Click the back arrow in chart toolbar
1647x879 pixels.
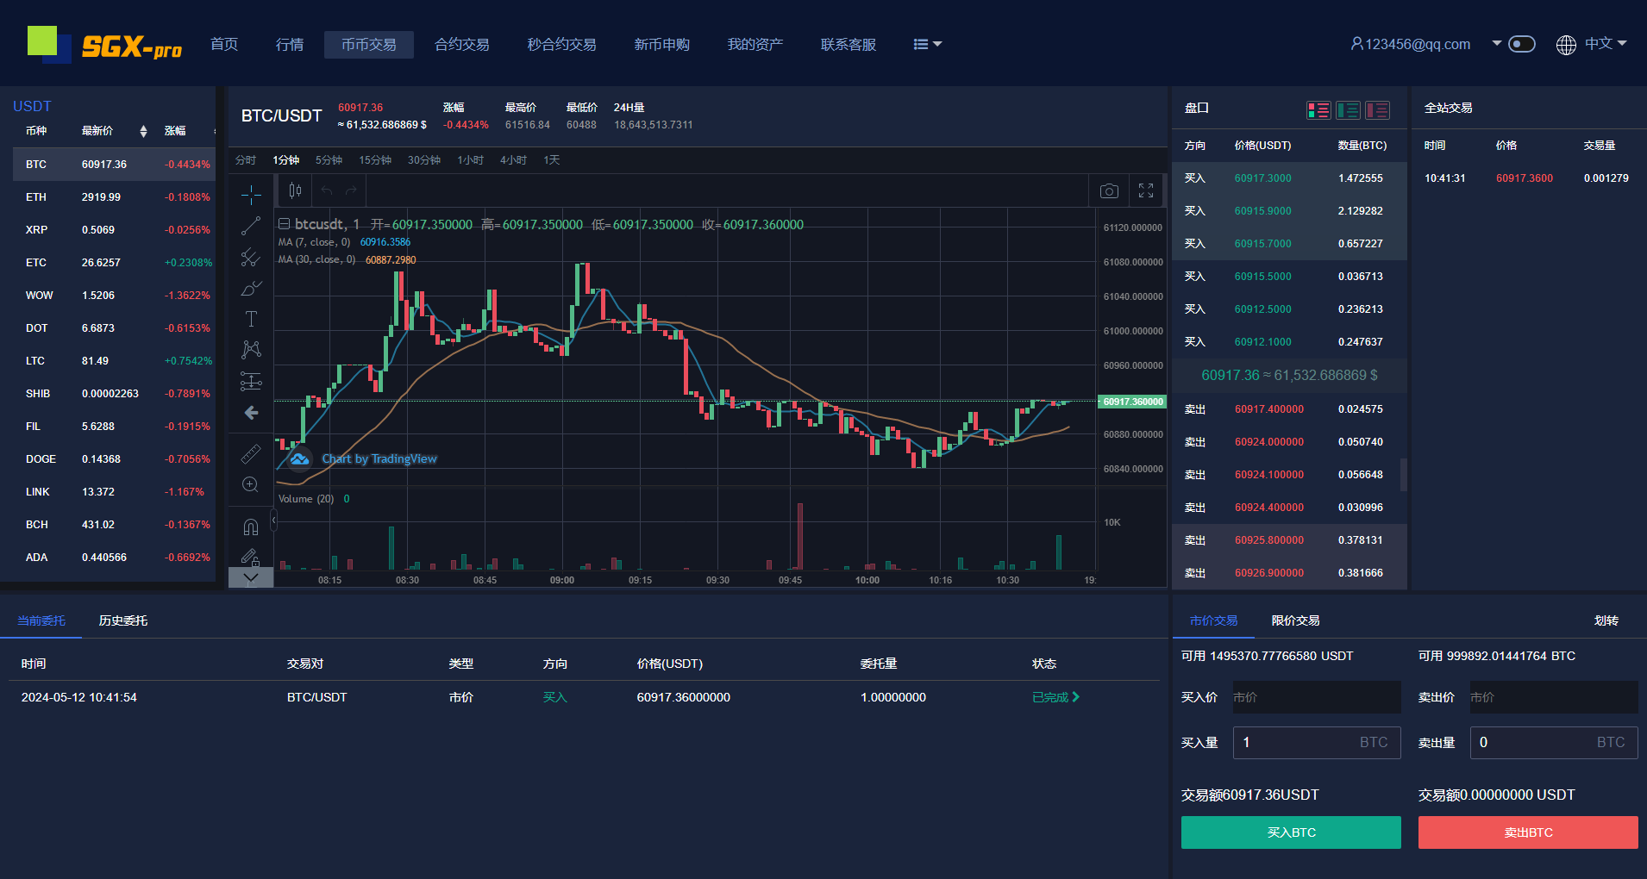pyautogui.click(x=251, y=413)
